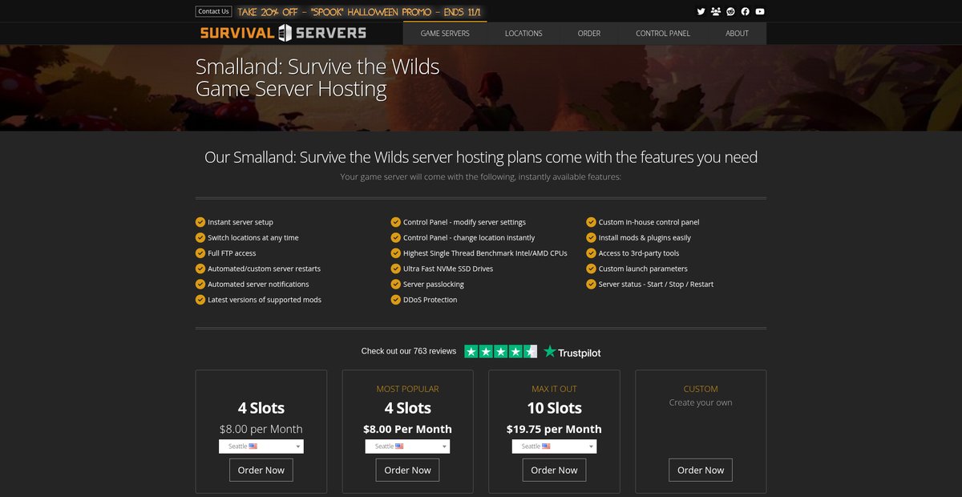Click the '$19.75 per Month' price
This screenshot has height=497, width=962.
pos(554,429)
